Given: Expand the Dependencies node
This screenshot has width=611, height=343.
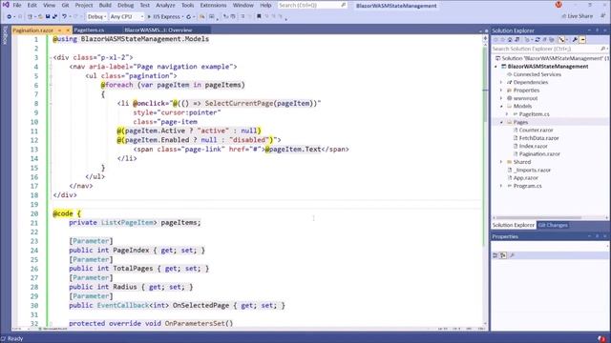Looking at the screenshot, I should 501,82.
